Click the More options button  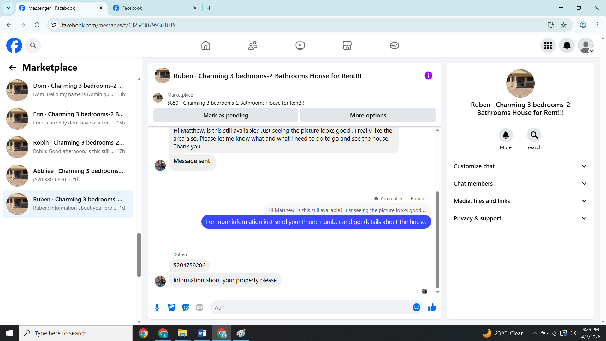368,115
